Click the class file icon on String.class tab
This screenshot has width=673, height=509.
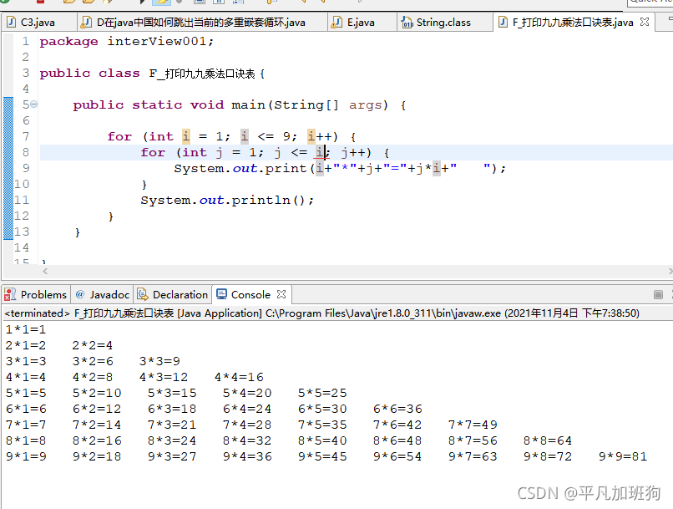point(407,22)
